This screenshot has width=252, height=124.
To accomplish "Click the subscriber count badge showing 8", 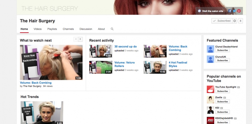I will (241, 21).
